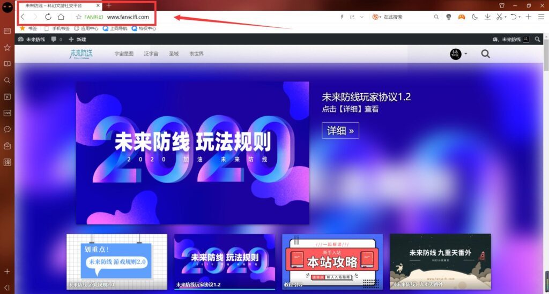549x294 pixels.
Task: Open the browser home page icon
Action: tap(61, 17)
